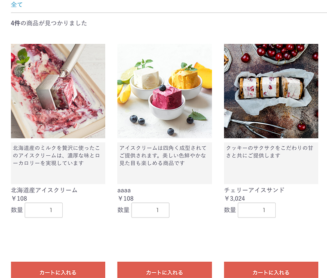Image resolution: width=327 pixels, height=278 pixels.
Task: Click the ￥3,024 price label
Action: 235,199
